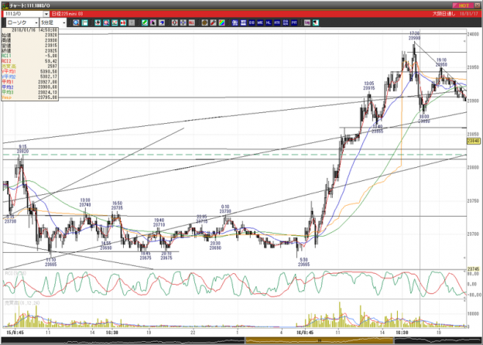This screenshot has width=483, height=345.
Task: Toggle the HL indicator icon
Action: coord(269,22)
